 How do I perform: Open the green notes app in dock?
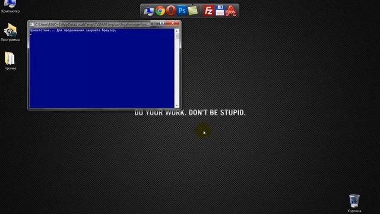193,11
